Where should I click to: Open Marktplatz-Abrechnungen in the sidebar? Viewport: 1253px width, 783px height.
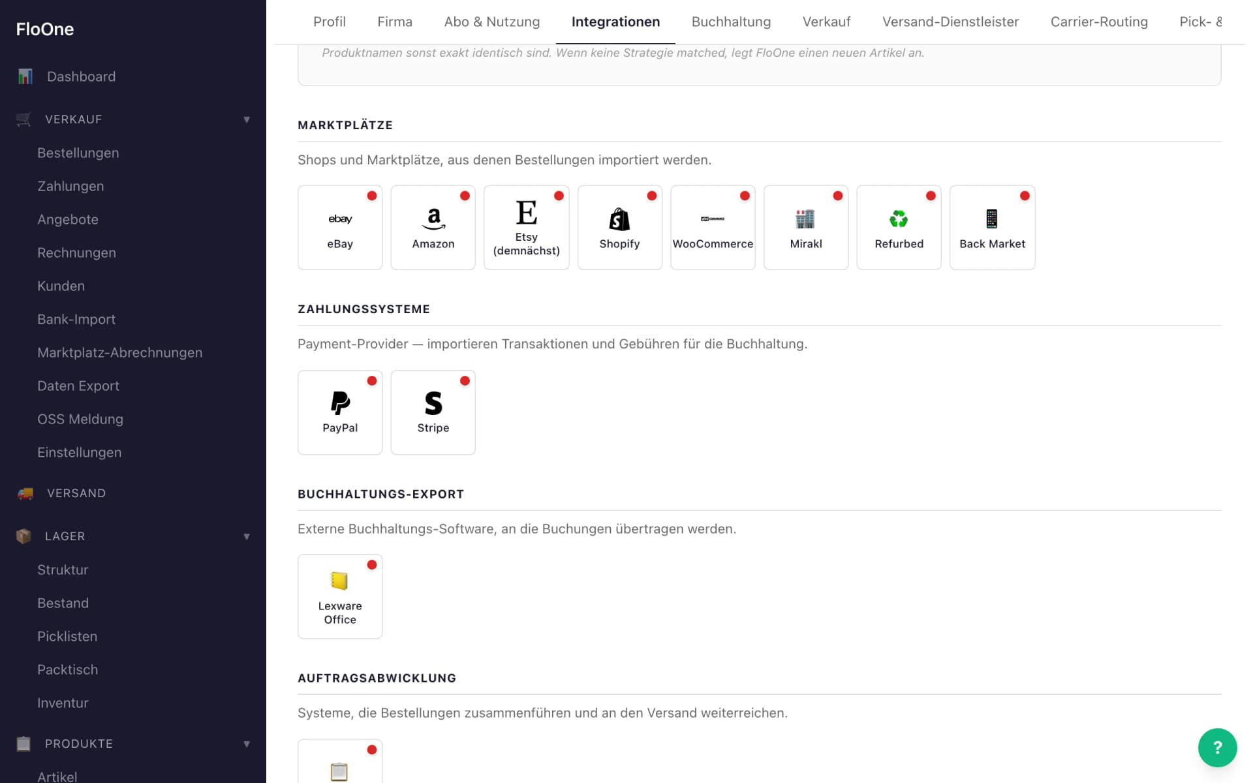[x=119, y=352]
